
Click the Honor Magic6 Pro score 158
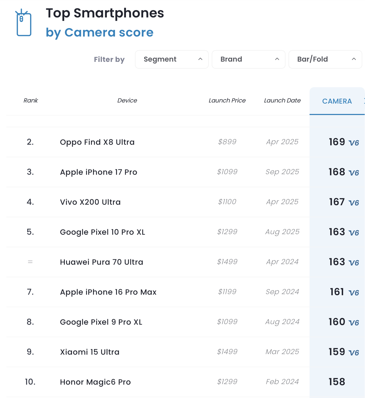tap(337, 382)
